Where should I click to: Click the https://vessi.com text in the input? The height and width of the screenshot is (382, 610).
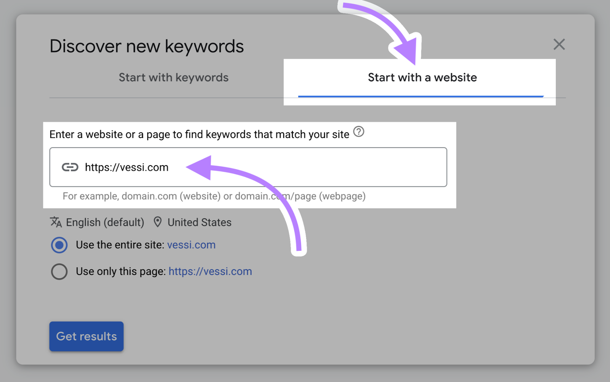click(127, 167)
